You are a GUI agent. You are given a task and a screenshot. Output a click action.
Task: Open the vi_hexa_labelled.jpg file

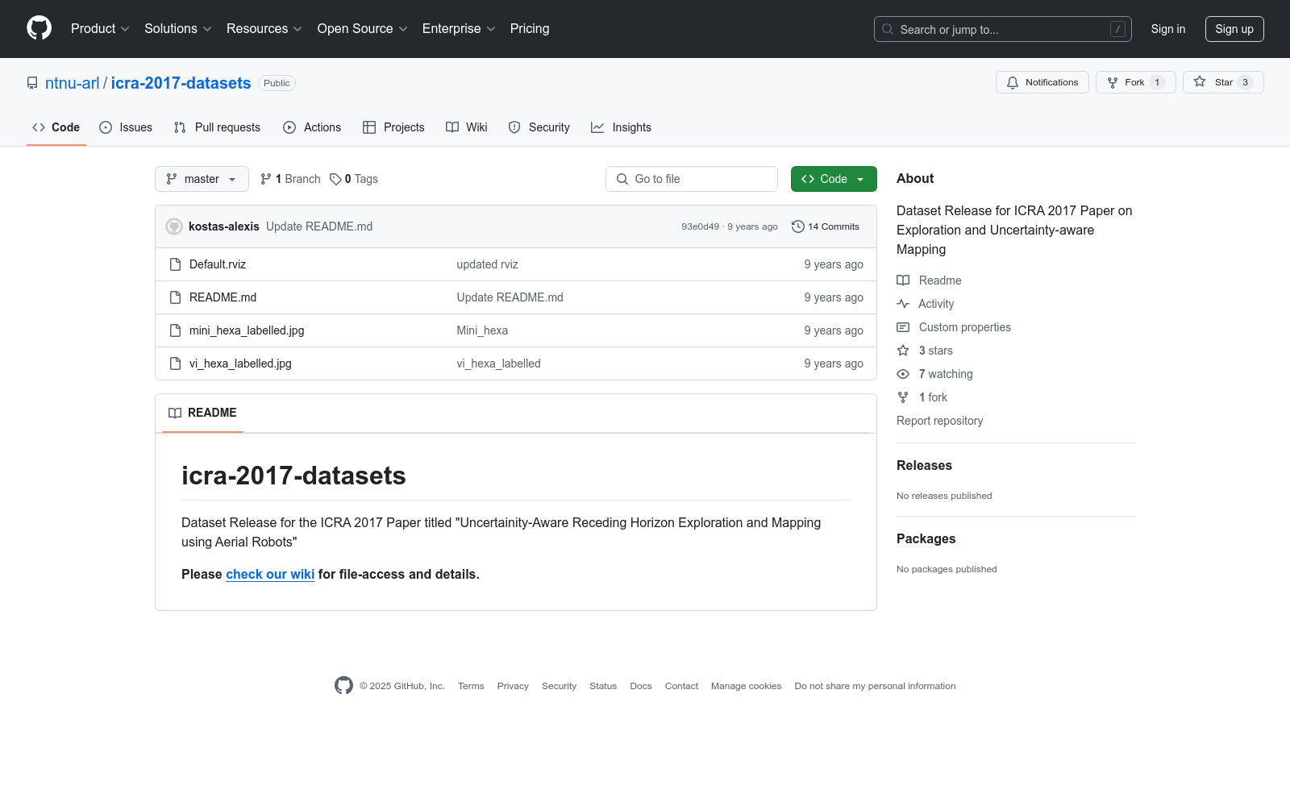coord(240,364)
